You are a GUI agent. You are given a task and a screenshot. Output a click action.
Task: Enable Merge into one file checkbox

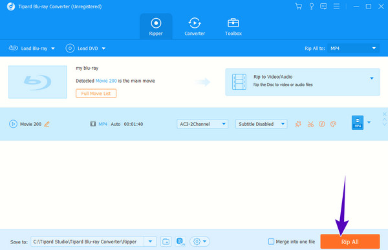(271, 242)
